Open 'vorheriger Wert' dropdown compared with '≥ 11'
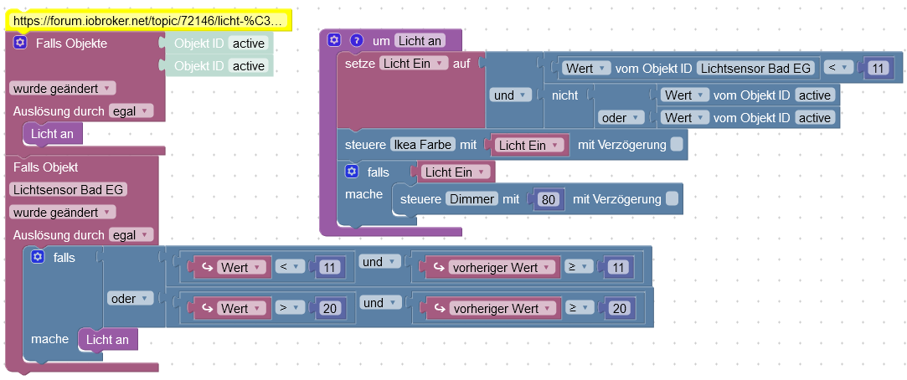The image size is (907, 380). pyautogui.click(x=502, y=268)
